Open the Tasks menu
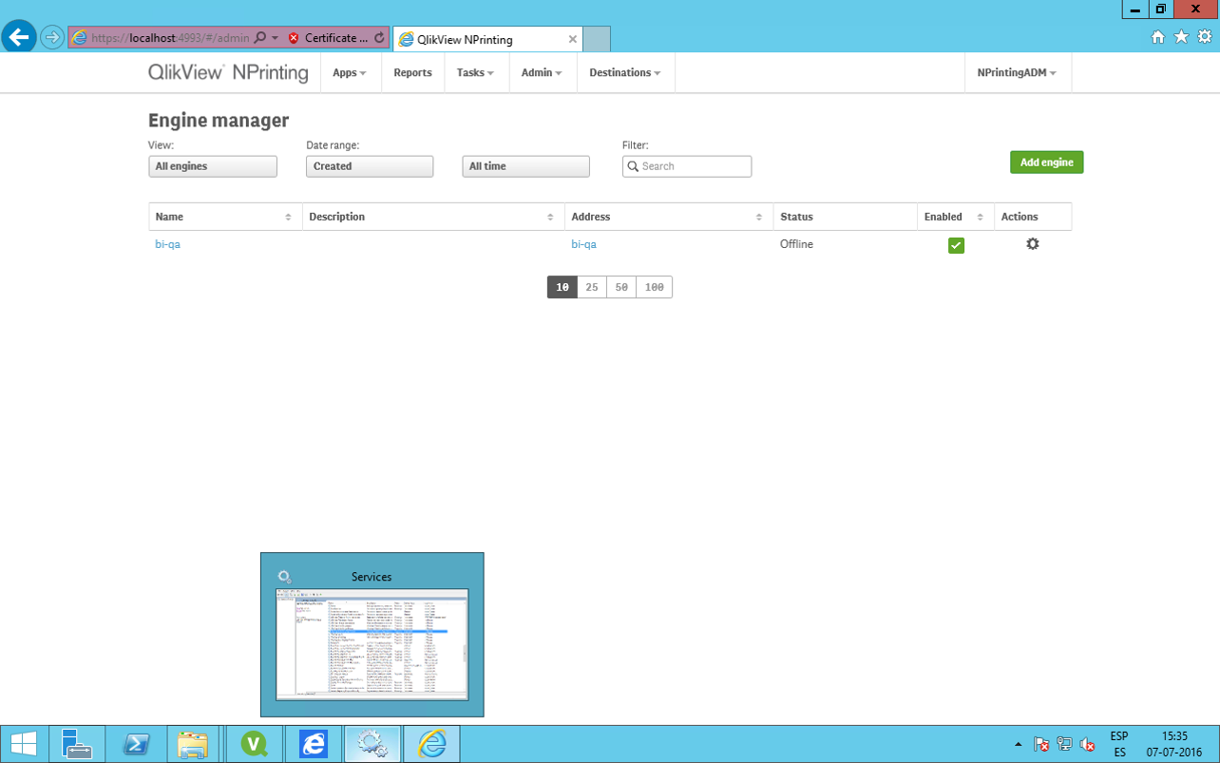1220x763 pixels. pos(475,73)
